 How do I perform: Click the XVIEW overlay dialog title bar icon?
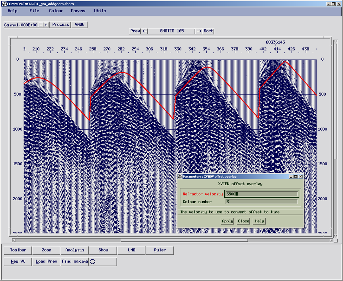coord(179,176)
